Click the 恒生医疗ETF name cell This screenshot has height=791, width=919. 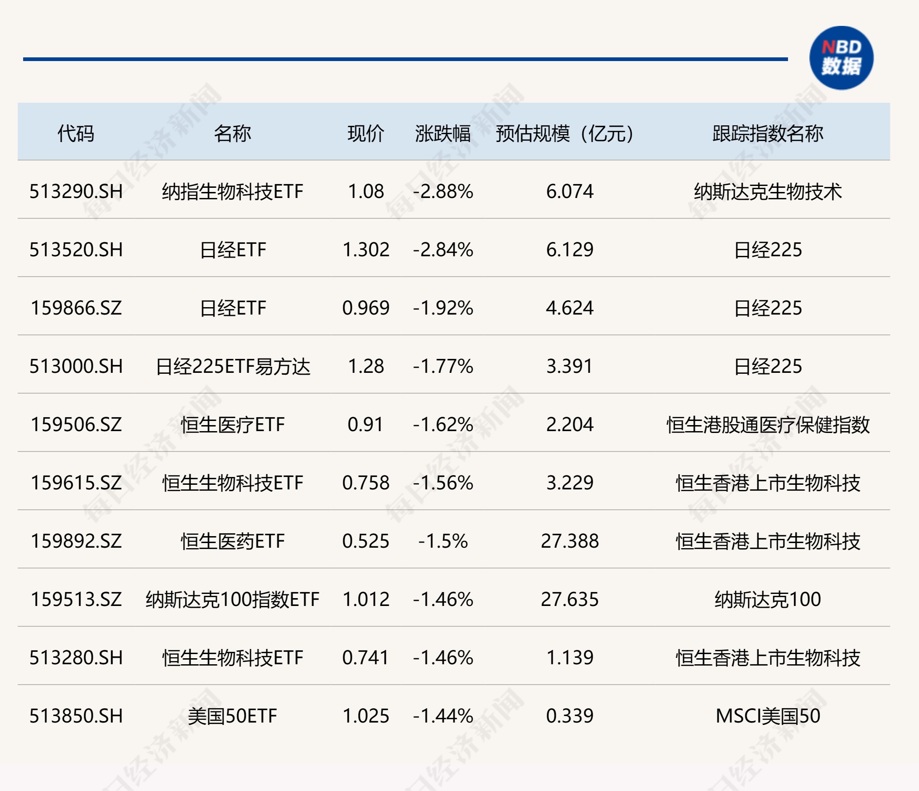[x=232, y=425]
